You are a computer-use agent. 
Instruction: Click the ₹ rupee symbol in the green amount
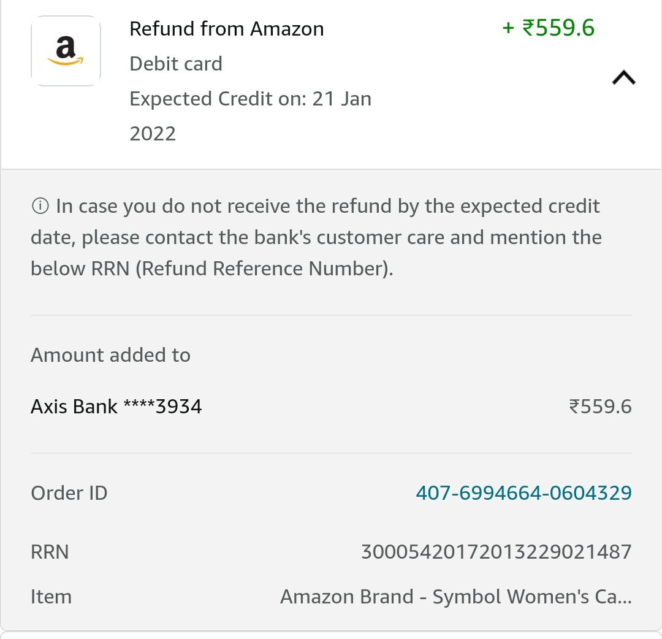point(528,28)
